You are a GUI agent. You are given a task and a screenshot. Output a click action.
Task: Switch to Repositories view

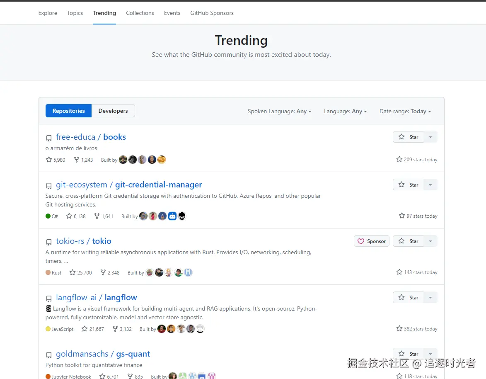pyautogui.click(x=68, y=111)
